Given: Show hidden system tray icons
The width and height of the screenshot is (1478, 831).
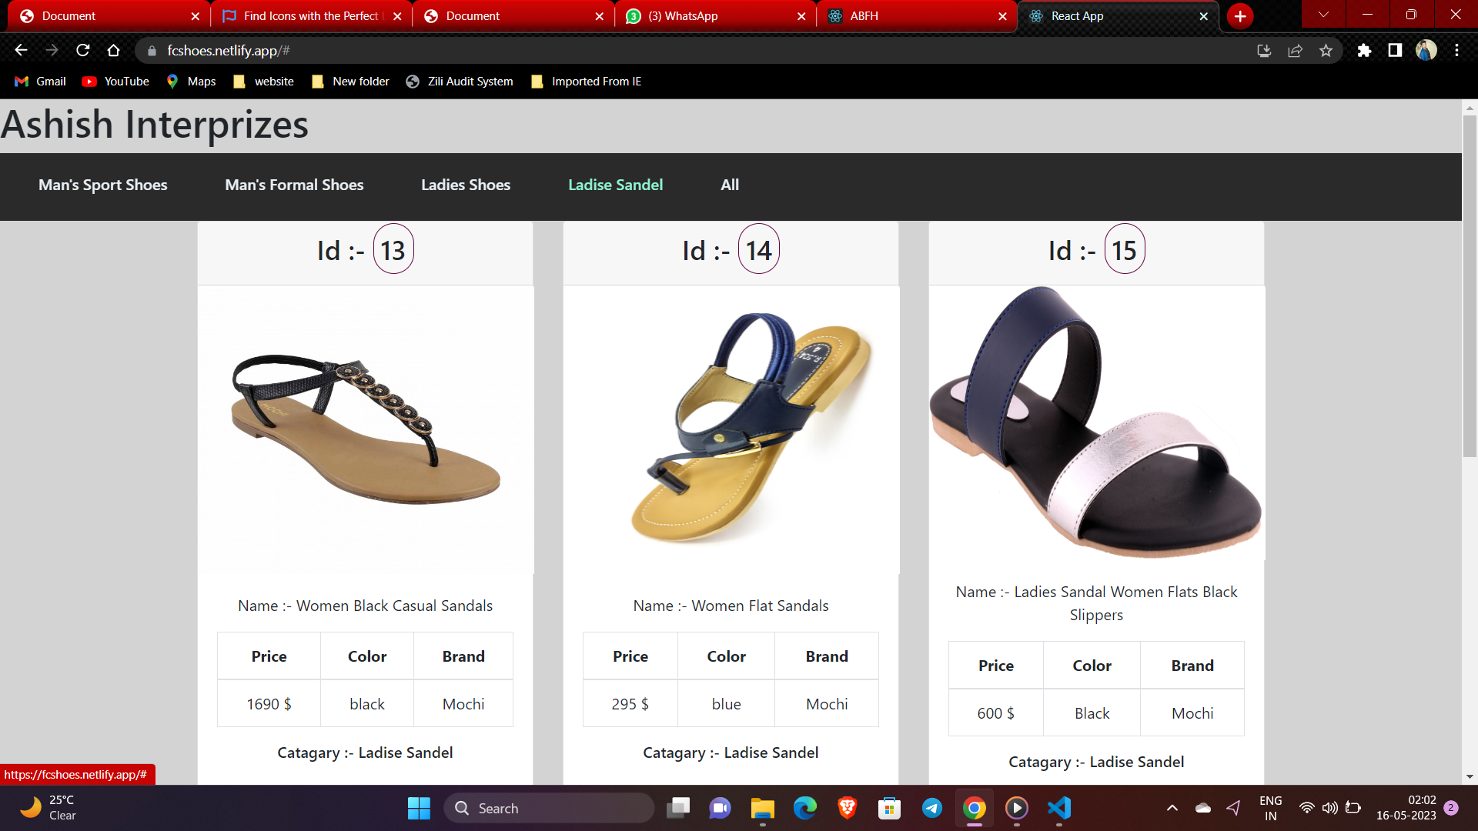Looking at the screenshot, I should click(x=1172, y=808).
